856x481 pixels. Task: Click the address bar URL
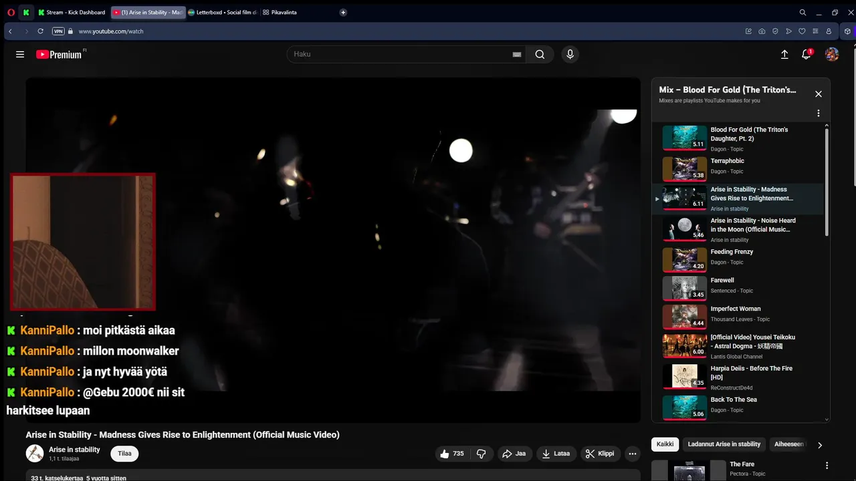(111, 31)
